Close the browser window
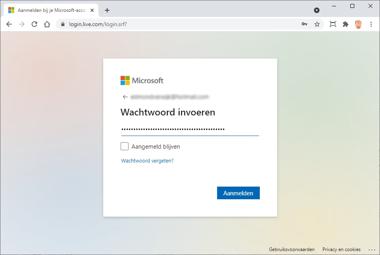The image size is (380, 255). [371, 6]
